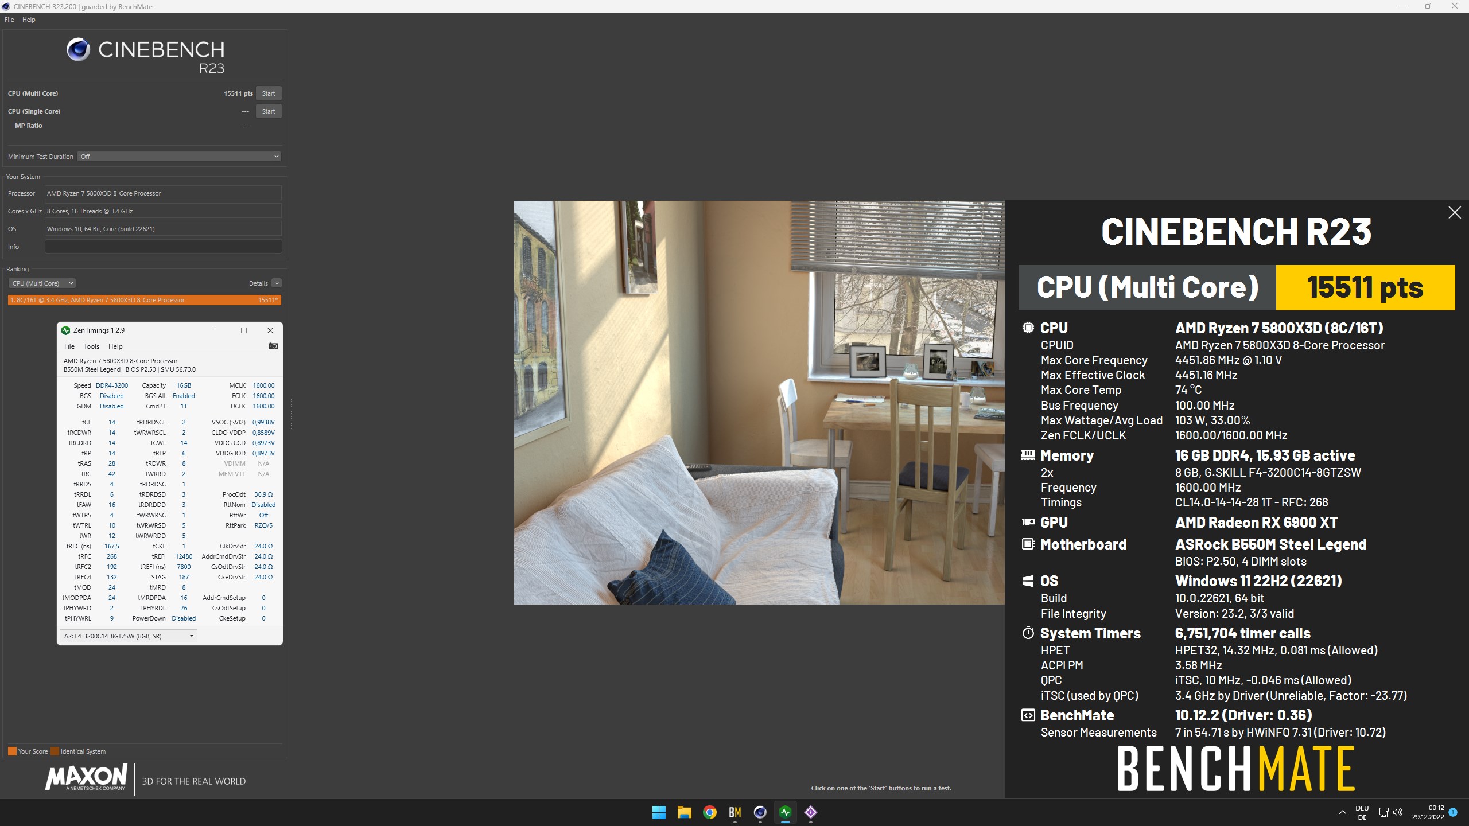
Task: Select the Motherboard chip icon in the overlay
Action: tap(1029, 544)
